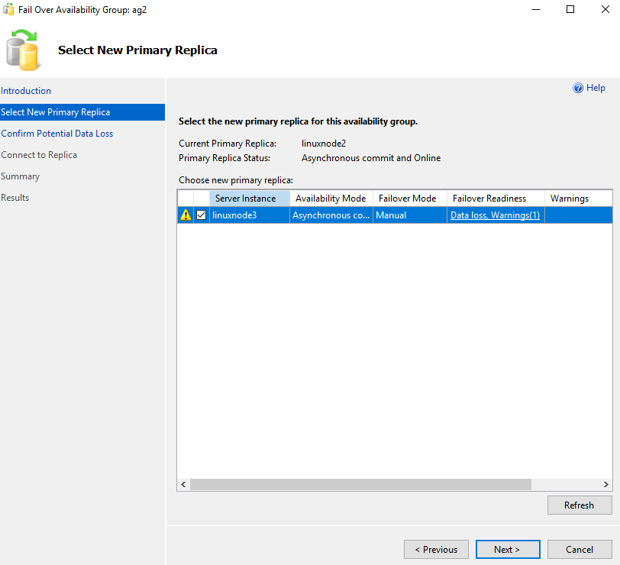The height and width of the screenshot is (565, 620).
Task: Click the horizontal scrollbar right arrow
Action: point(606,484)
